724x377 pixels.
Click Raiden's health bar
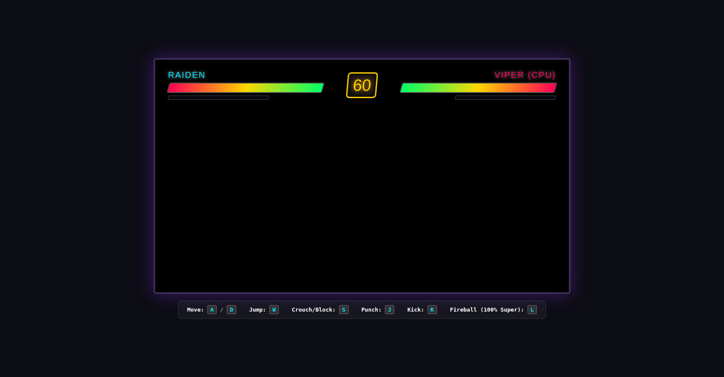click(x=246, y=88)
